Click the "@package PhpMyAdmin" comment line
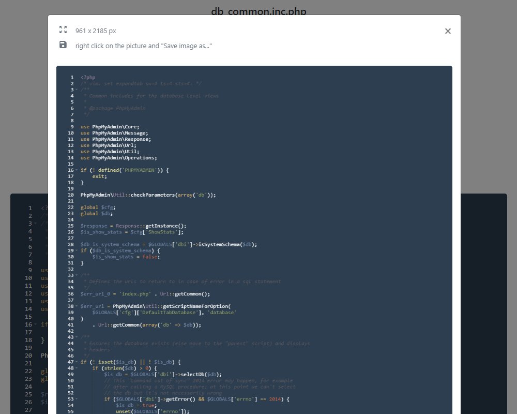Screen dimensions: 517x414 [x=115, y=108]
